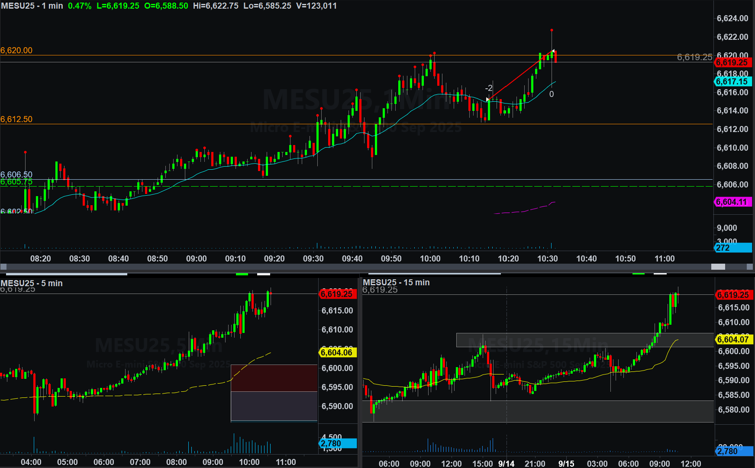
Task: Select the trade exit triangle at the red line's top
Action: coord(552,51)
